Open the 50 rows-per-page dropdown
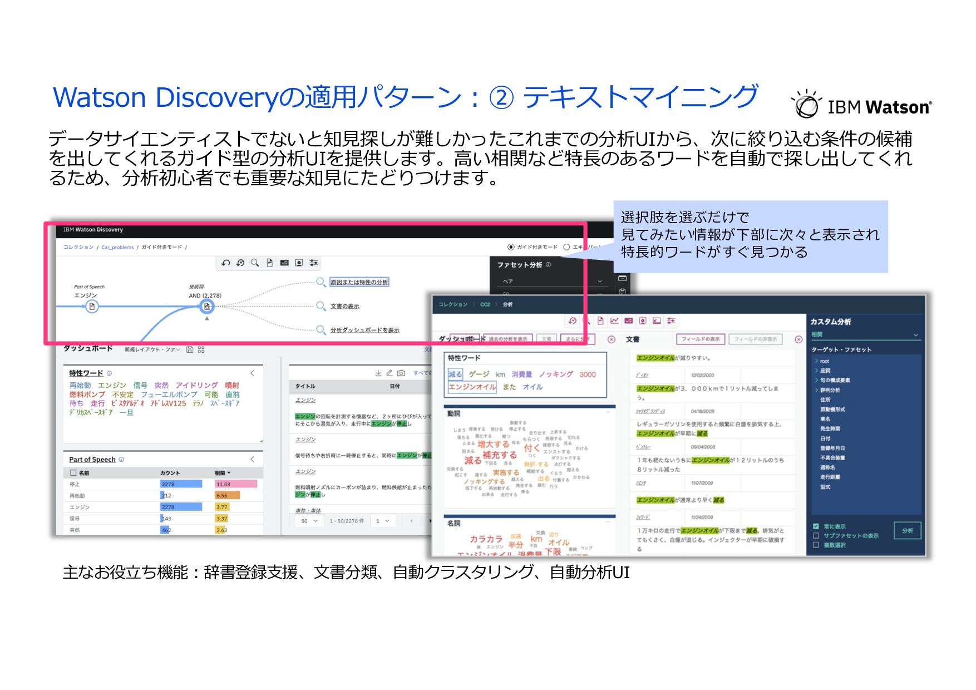The height and width of the screenshot is (690, 976). coord(309,521)
